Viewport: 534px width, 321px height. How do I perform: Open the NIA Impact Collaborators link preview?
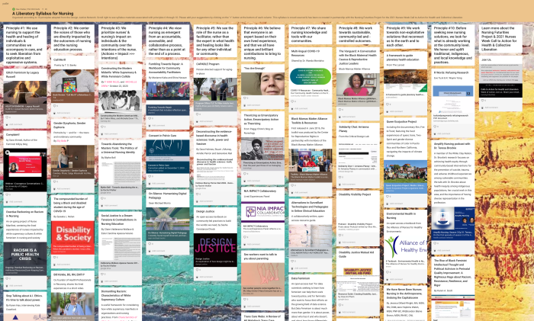[263, 213]
